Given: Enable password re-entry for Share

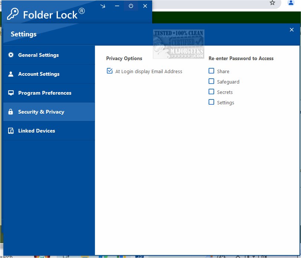Looking at the screenshot, I should tap(211, 71).
